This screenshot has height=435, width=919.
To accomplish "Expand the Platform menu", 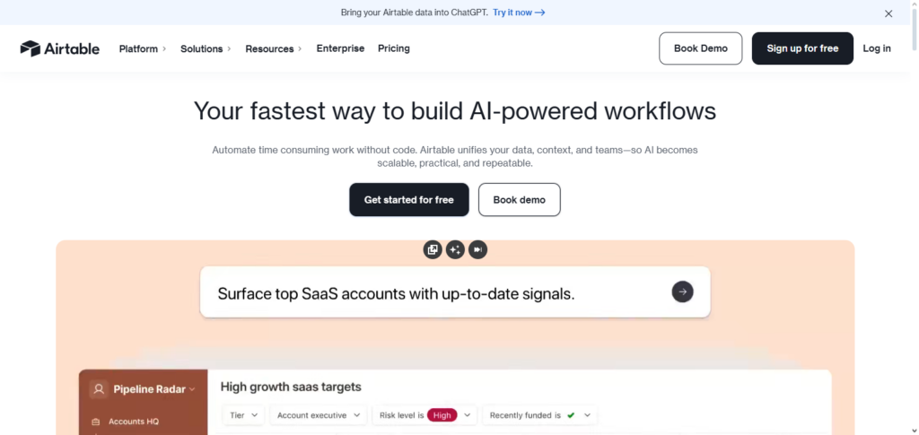I will 143,48.
